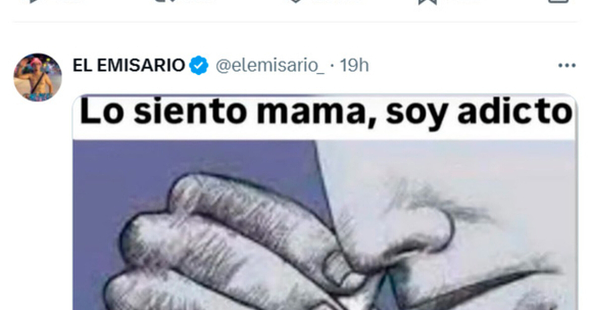
Task: Like the previous tweet with the heart icon
Action: click(297, 1)
